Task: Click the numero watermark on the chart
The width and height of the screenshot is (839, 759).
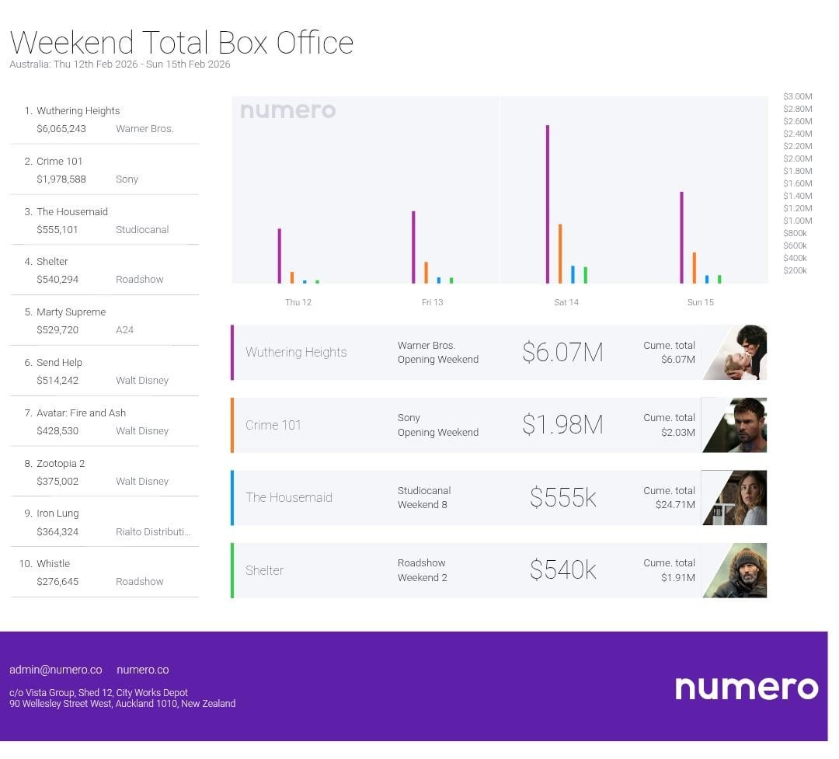Action: [287, 111]
